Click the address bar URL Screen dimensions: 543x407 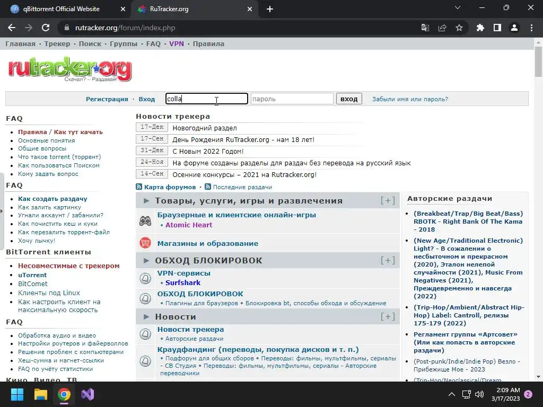(x=125, y=28)
